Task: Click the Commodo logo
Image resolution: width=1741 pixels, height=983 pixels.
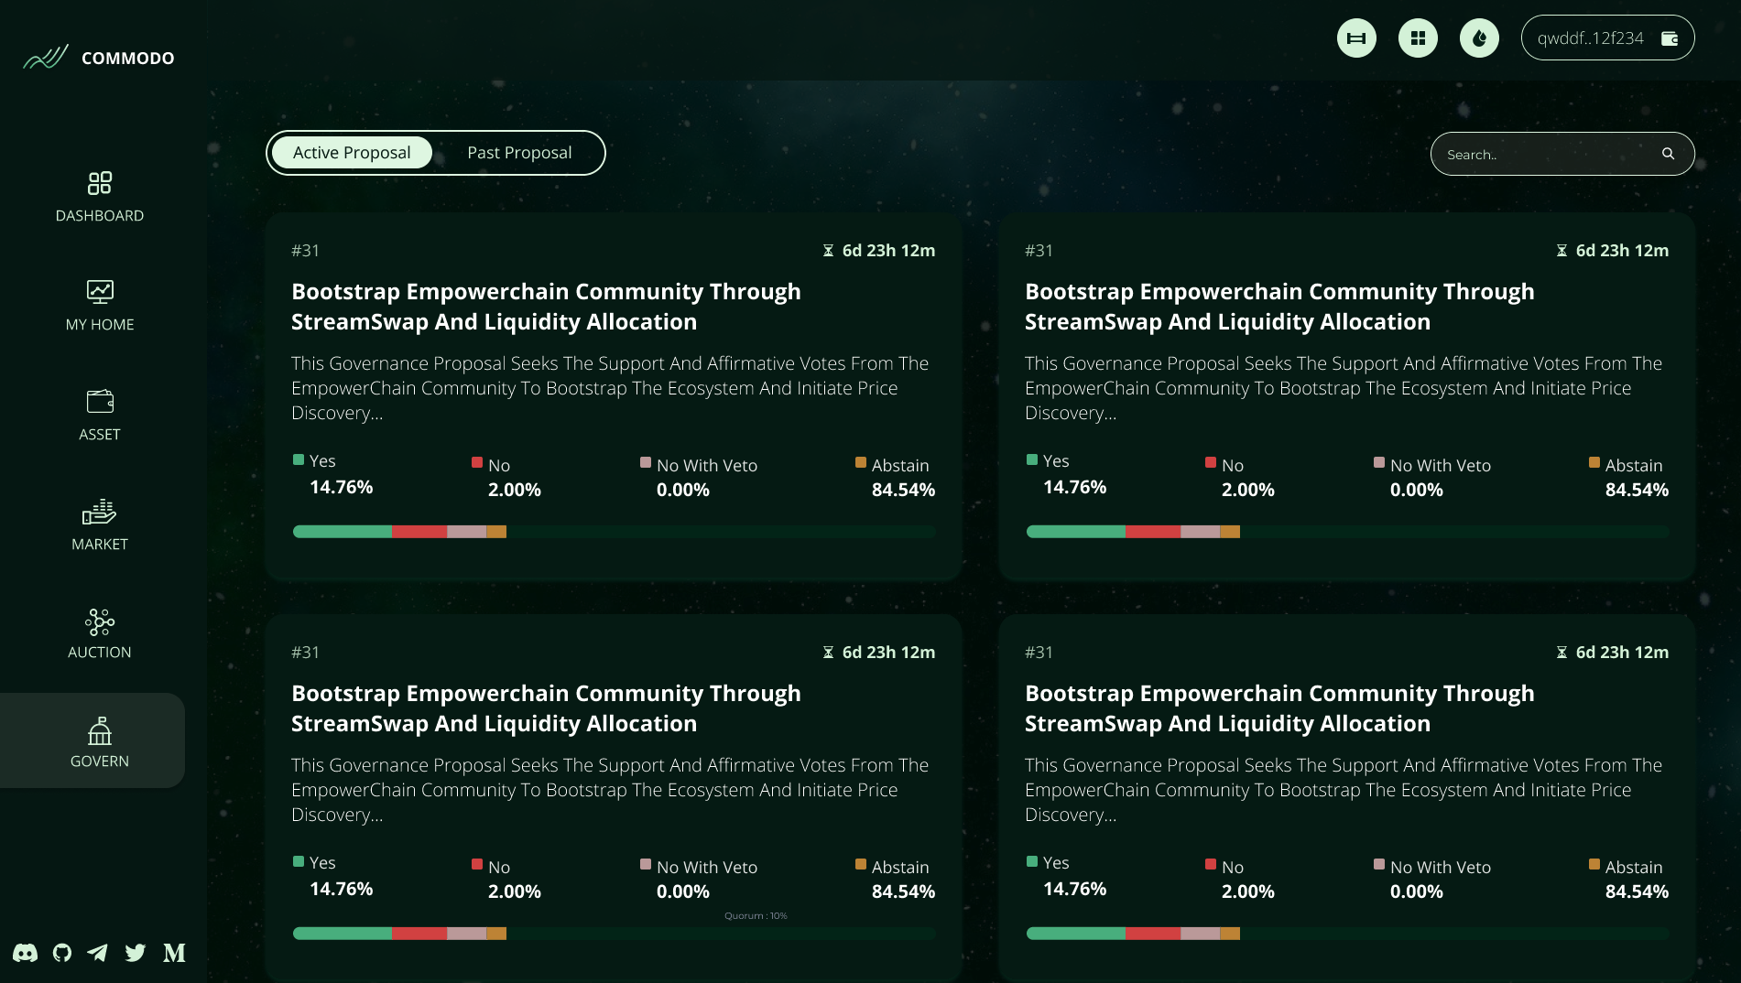Action: coord(99,58)
